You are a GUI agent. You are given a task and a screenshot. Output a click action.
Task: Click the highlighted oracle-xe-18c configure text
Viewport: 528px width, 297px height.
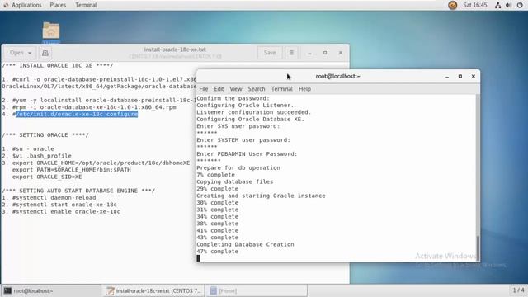pos(77,114)
